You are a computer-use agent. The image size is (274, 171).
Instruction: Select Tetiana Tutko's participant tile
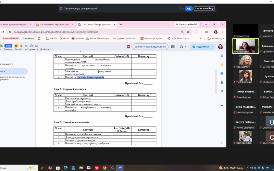pyautogui.click(x=246, y=31)
